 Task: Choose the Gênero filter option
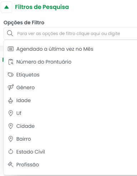70,87
